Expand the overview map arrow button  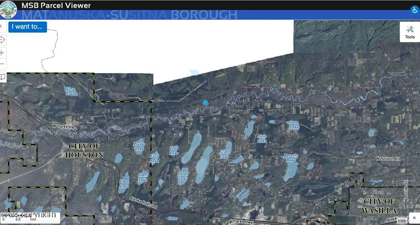point(413,218)
